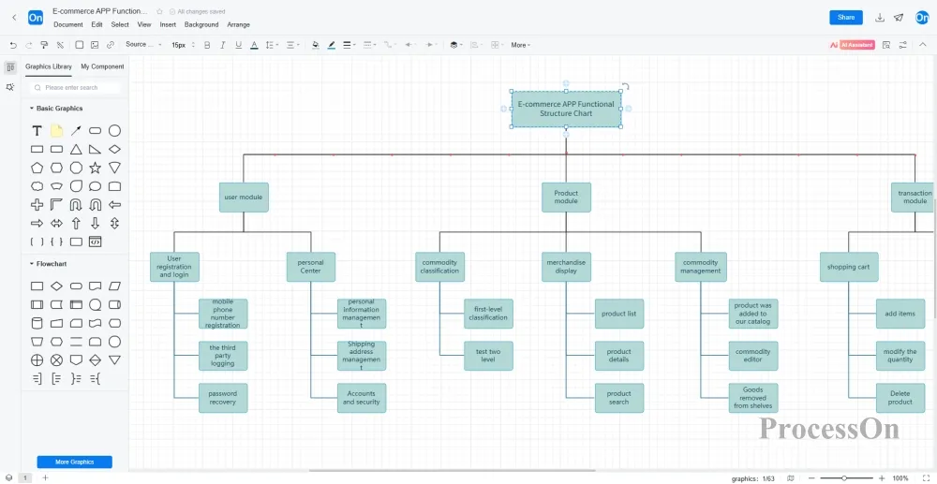Click the graphics search input field
Screen dimensions: 937x484
click(75, 88)
